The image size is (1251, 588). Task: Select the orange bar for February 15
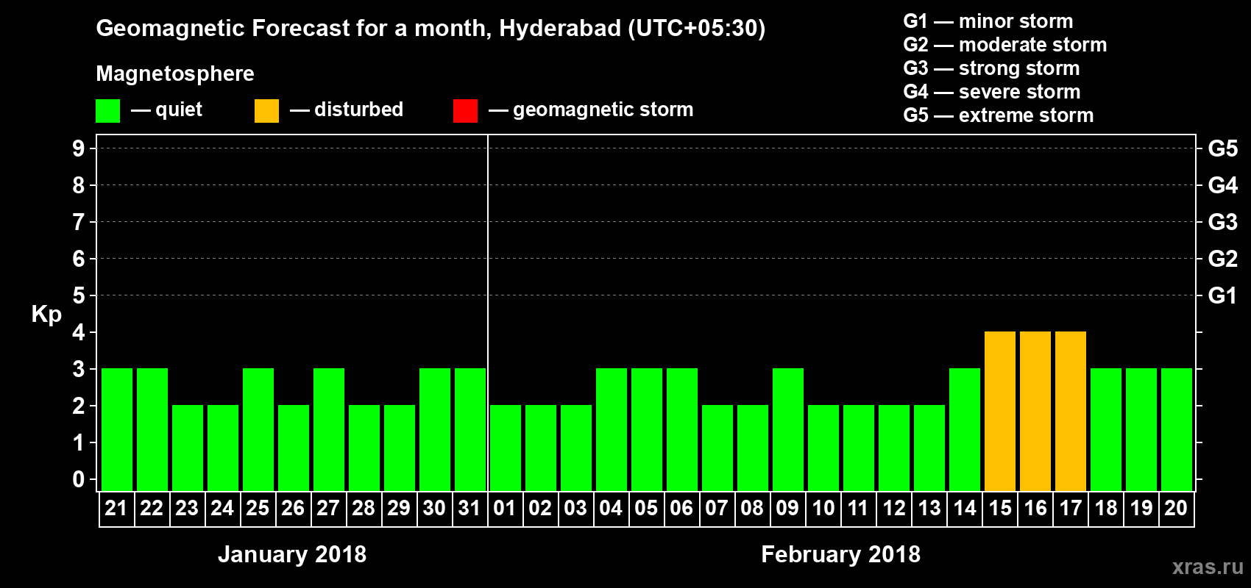pos(1000,411)
